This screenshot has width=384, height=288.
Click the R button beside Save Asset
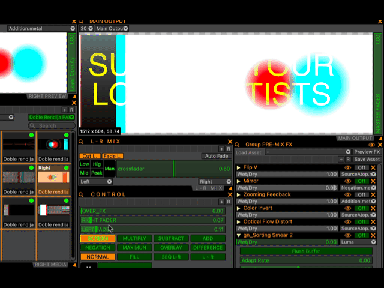(348, 160)
